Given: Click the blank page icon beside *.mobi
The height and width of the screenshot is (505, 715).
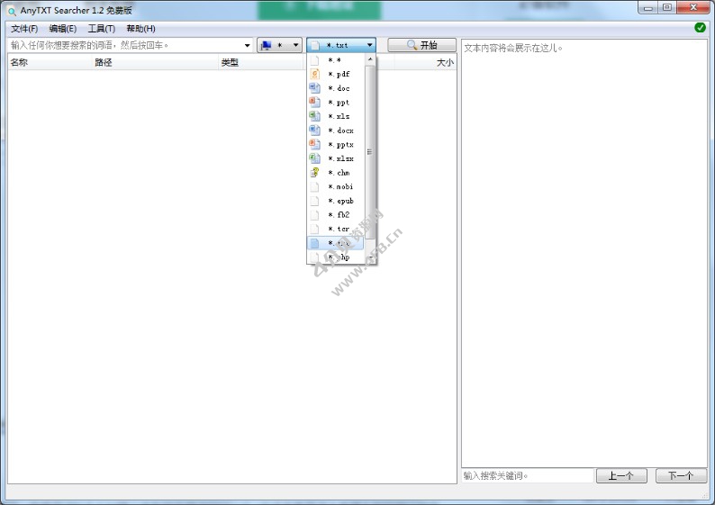Looking at the screenshot, I should pyautogui.click(x=314, y=186).
